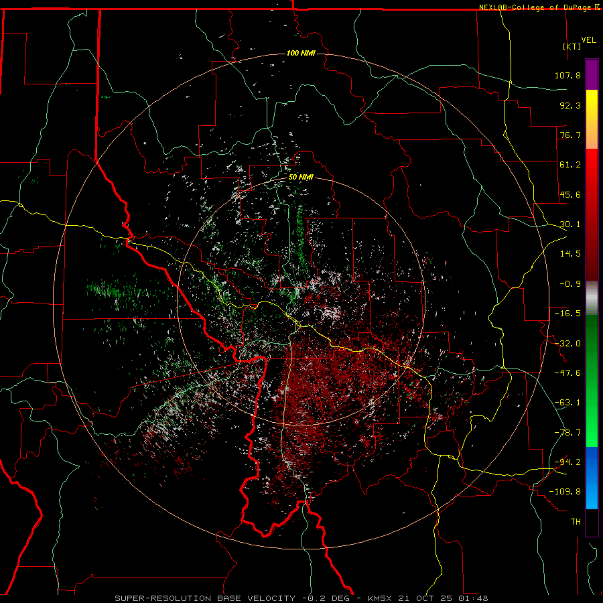
Task: Pick the purple segment of the velocity scale
Action: pyautogui.click(x=592, y=74)
